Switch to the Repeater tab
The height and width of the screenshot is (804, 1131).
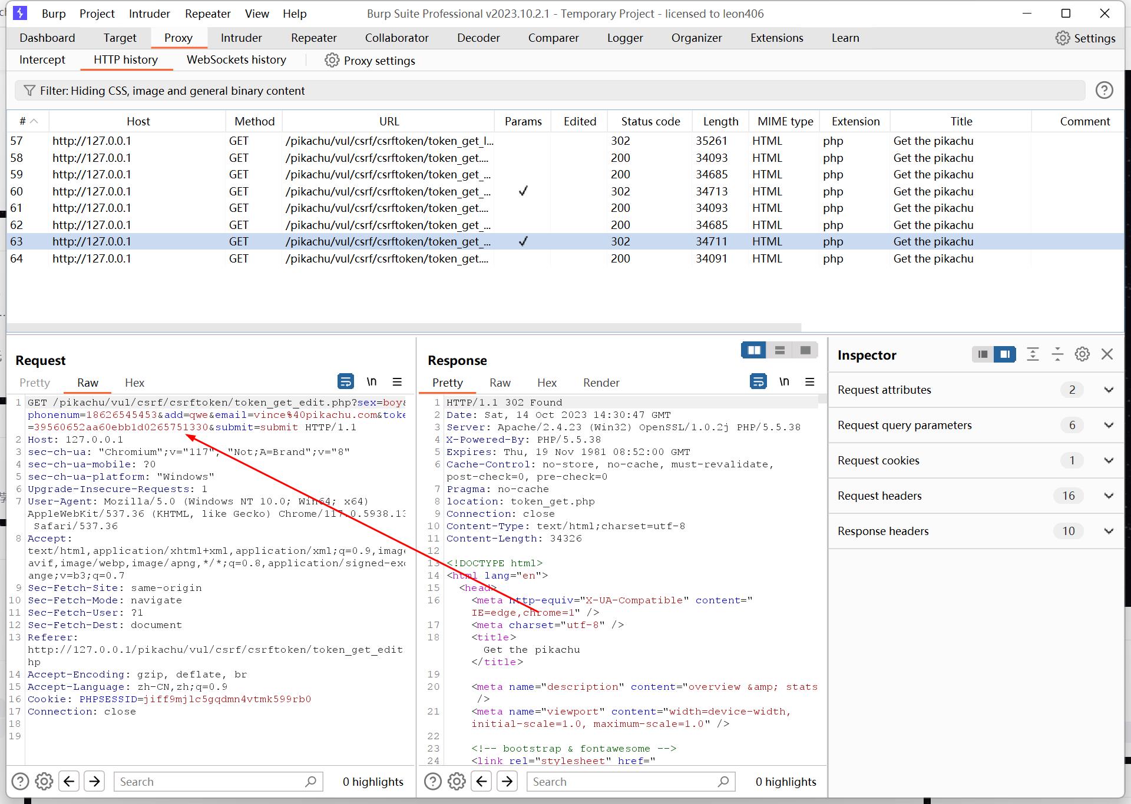point(313,38)
